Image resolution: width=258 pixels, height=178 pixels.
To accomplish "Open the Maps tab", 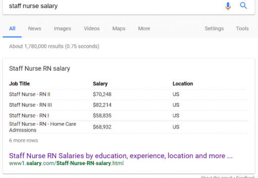I will pos(119,29).
